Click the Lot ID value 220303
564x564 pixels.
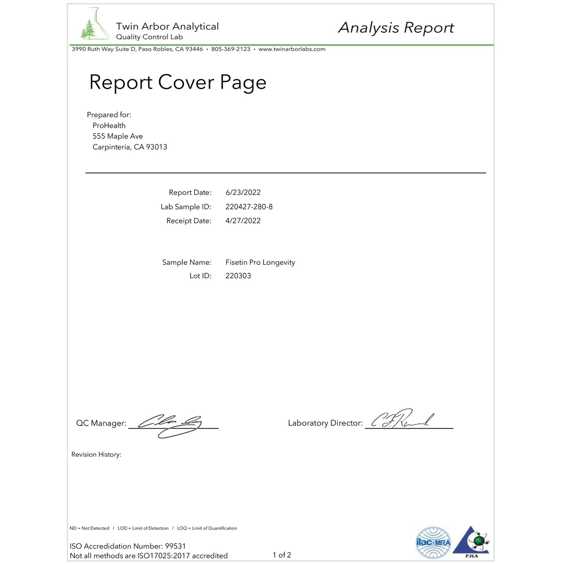coord(238,276)
